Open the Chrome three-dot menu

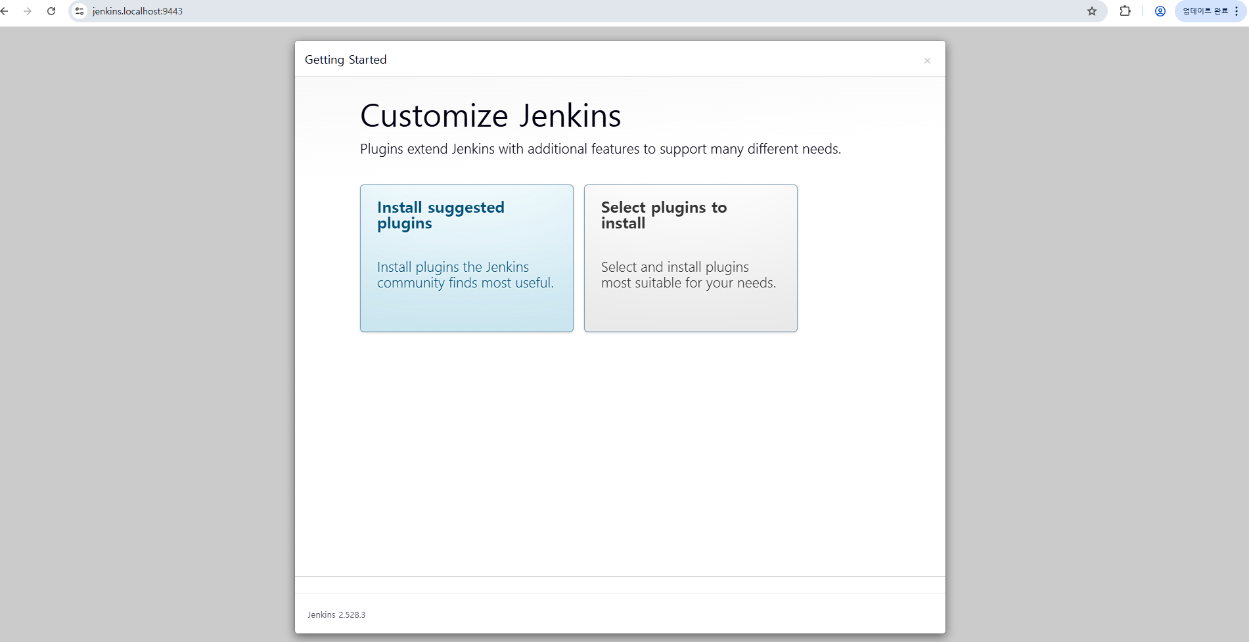(x=1237, y=11)
